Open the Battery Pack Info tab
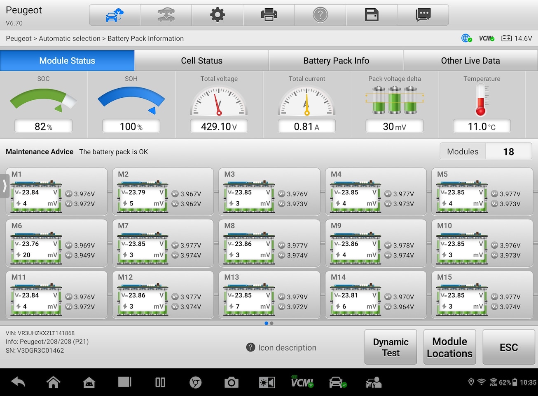538x396 pixels. pos(336,61)
